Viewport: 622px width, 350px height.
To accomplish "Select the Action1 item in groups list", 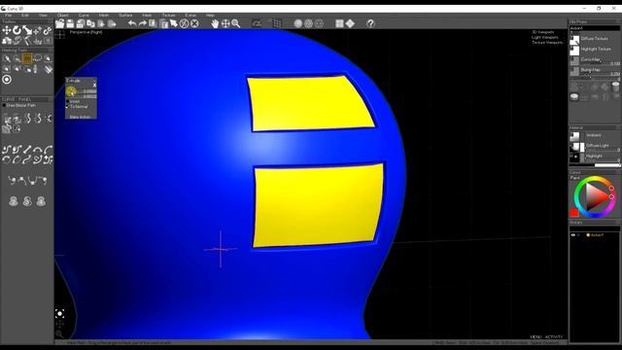I will click(597, 235).
